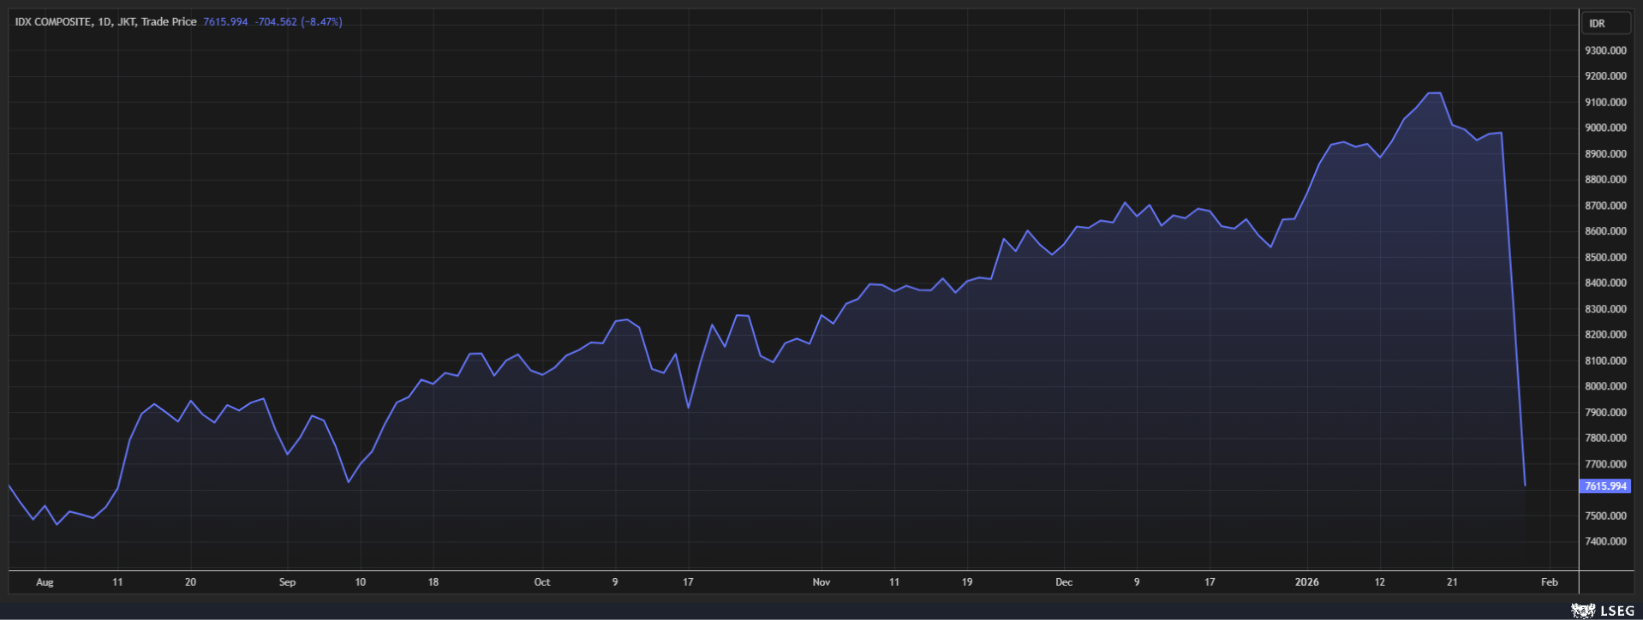
Task: Click the final data point of the price line
Action: pos(1525,486)
